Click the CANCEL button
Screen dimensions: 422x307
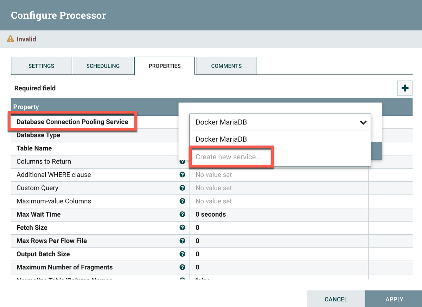coord(336,299)
